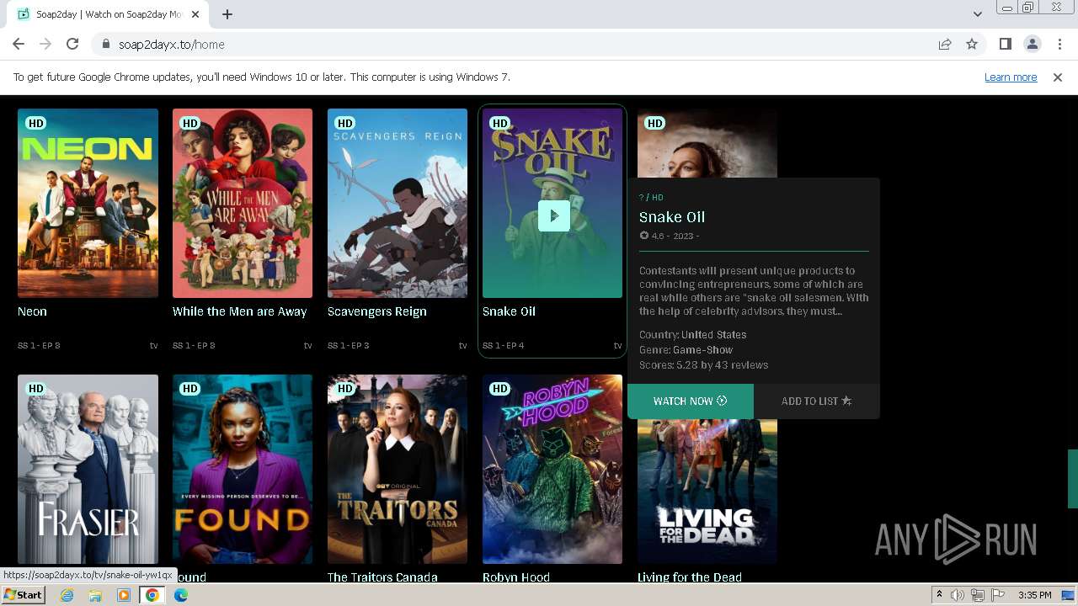The height and width of the screenshot is (606, 1078).
Task: Click the Neon title link
Action: pos(32,311)
